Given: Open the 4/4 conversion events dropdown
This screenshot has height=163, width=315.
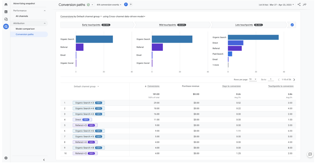Looking at the screenshot, I should tap(109, 5).
